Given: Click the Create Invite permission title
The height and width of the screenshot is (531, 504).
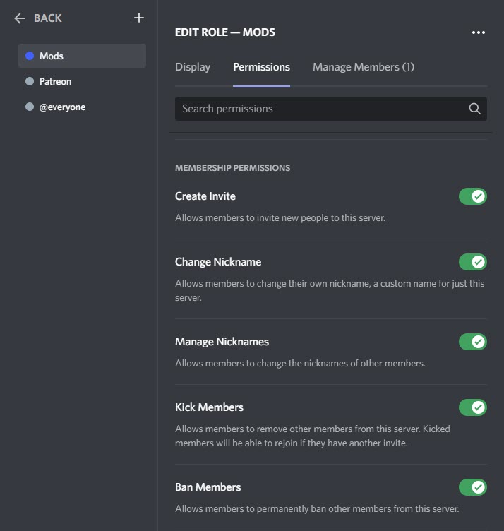Looking at the screenshot, I should click(205, 196).
